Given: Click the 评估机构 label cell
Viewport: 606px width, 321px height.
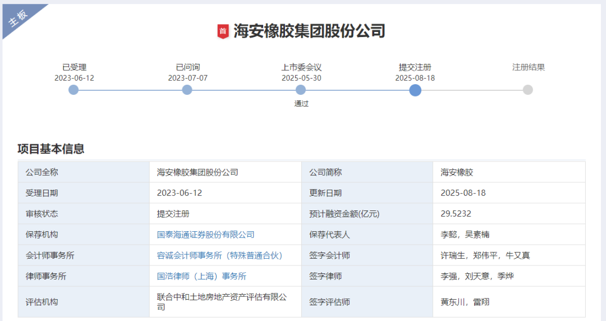Looking at the screenshot, I should (84, 302).
